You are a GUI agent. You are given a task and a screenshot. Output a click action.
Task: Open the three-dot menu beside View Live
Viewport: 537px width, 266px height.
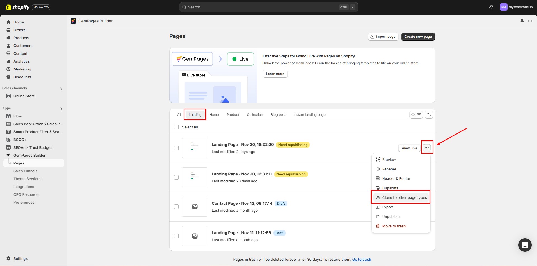pos(426,148)
